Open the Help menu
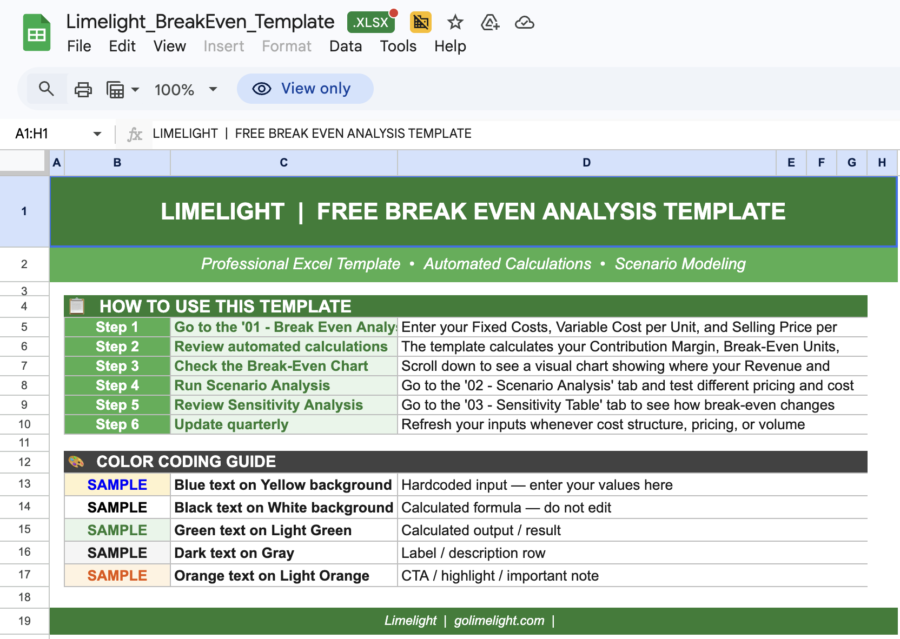 coord(449,46)
